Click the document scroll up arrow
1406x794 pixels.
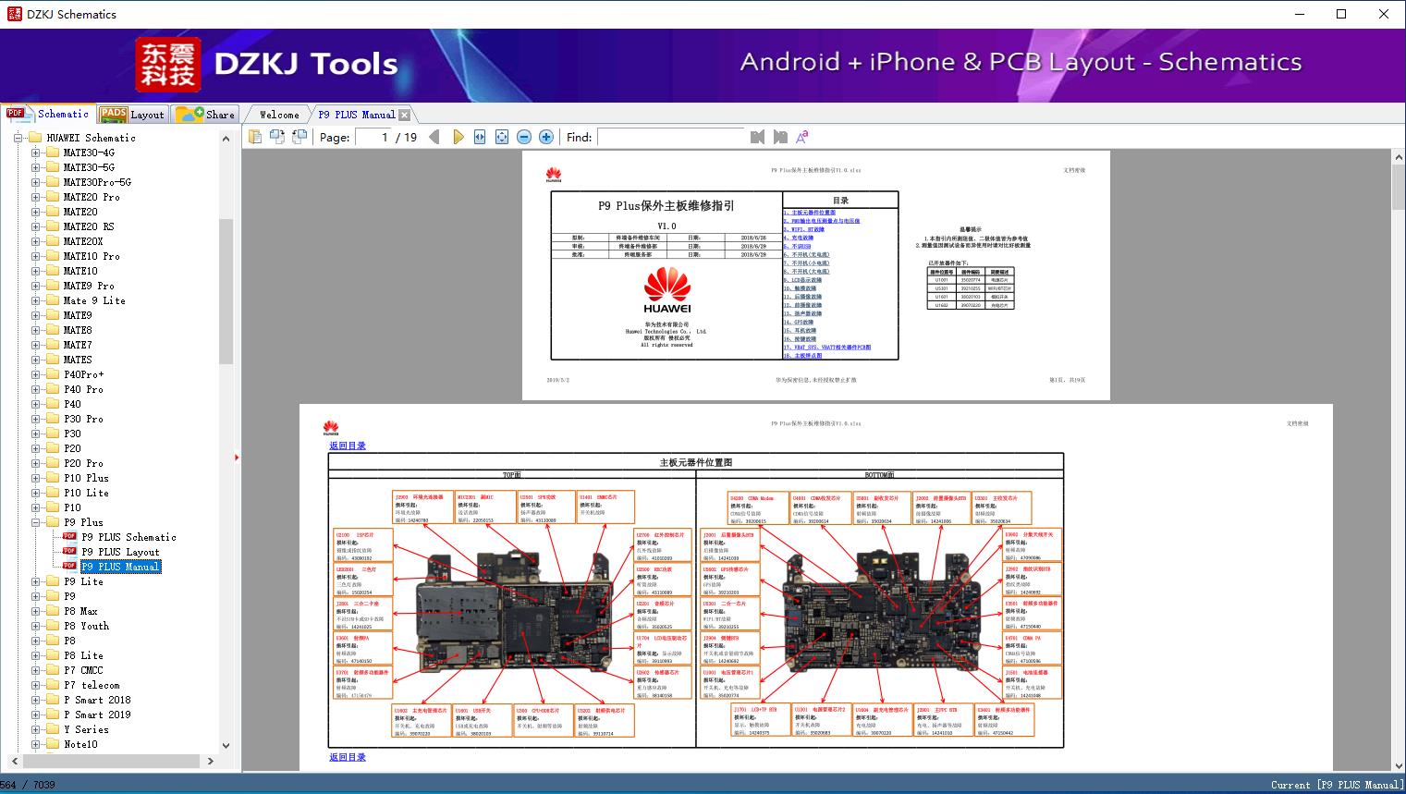1398,159
